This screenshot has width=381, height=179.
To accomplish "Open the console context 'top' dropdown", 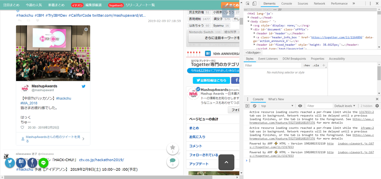I will point(278,106).
